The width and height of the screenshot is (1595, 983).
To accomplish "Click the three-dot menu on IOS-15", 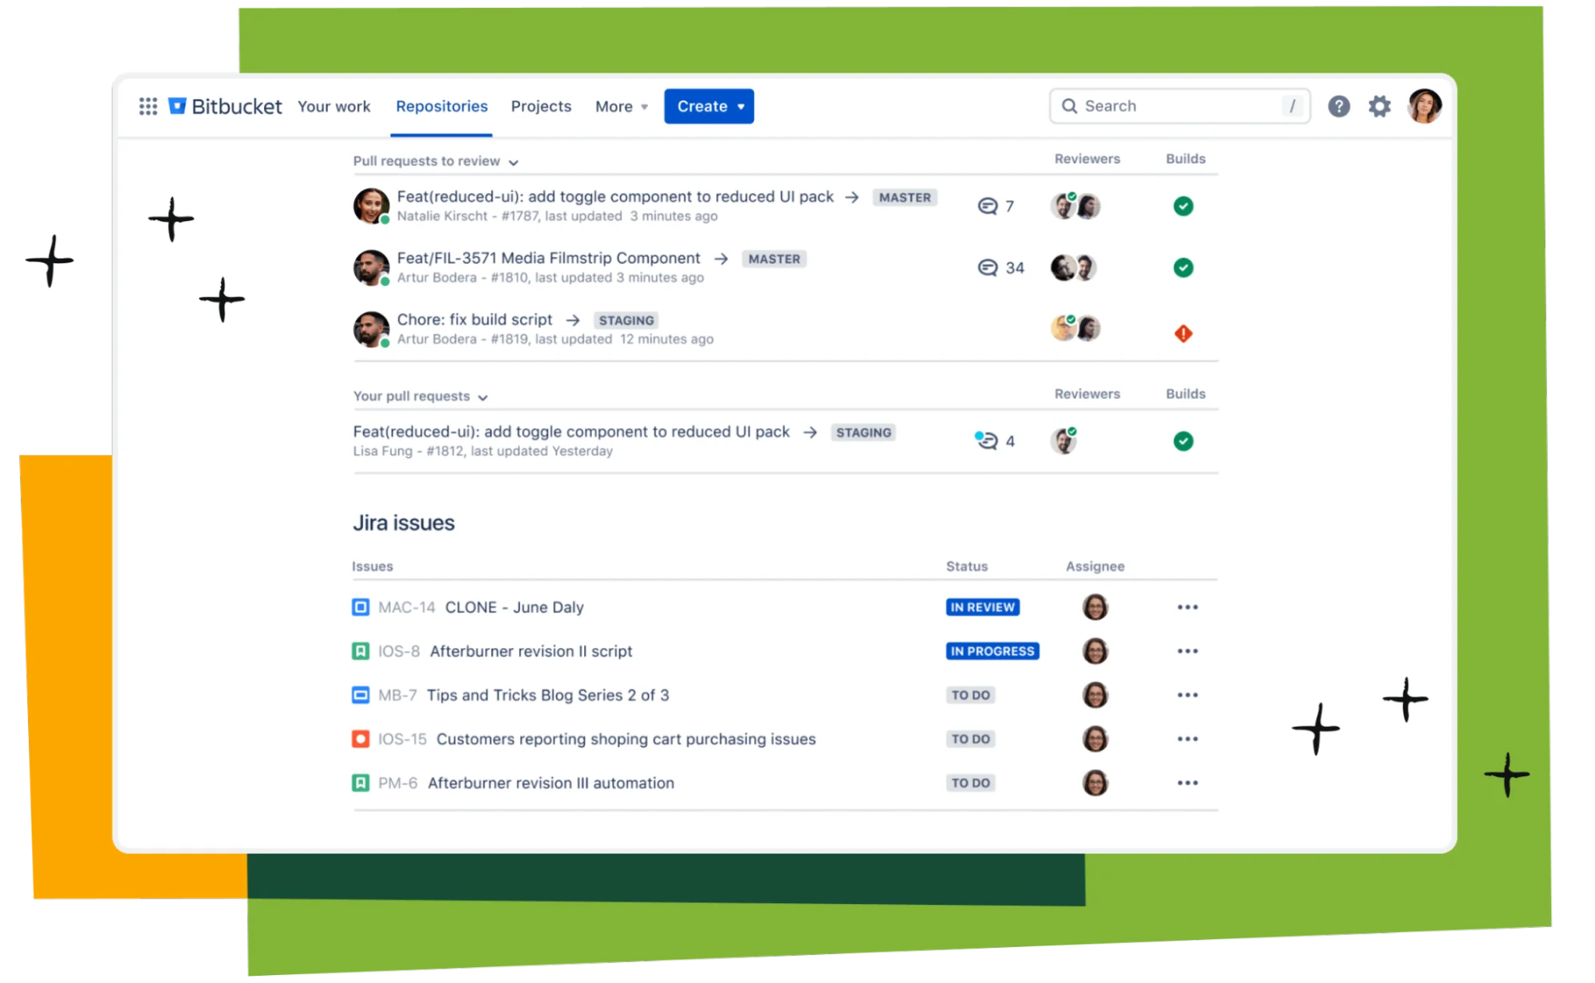I will (1190, 738).
